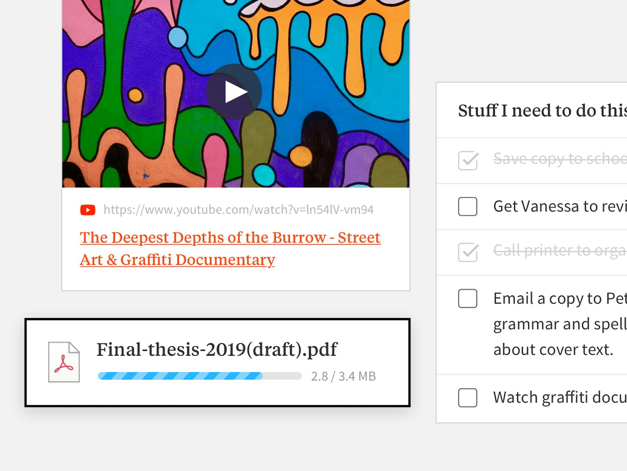
Task: Click the red YouTube logo icon
Action: 88,210
